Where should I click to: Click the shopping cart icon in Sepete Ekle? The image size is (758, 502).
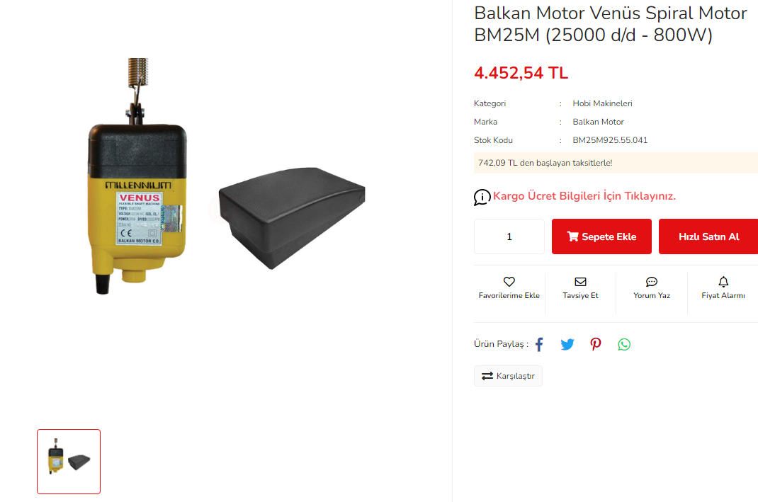click(573, 236)
